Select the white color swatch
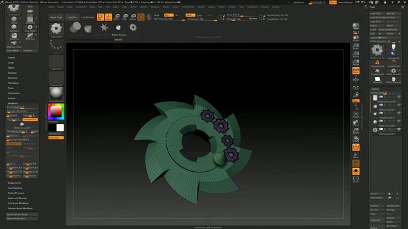Image resolution: width=408 pixels, height=229 pixels. (x=60, y=128)
